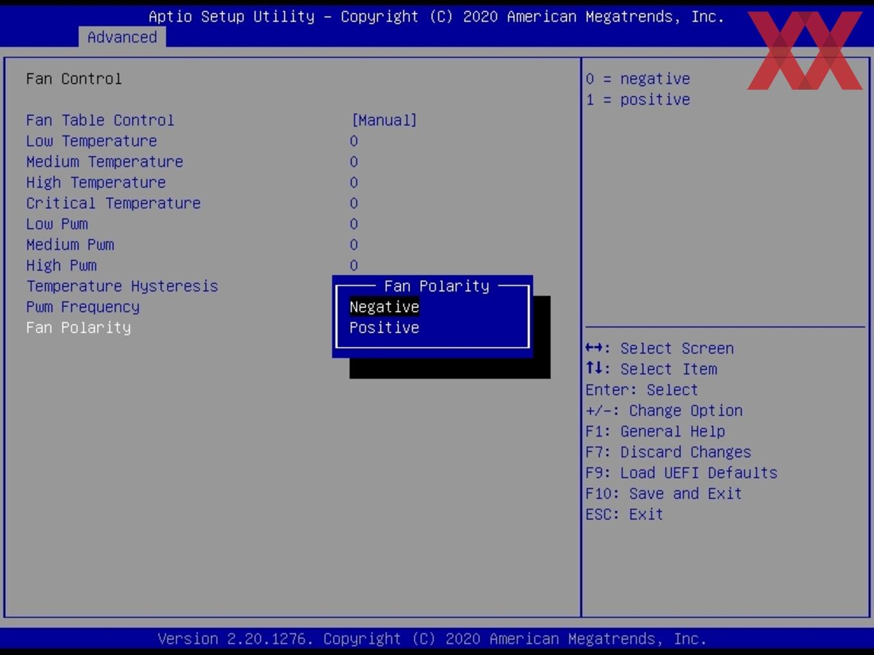Select the Critical Temperature setting
Image resolution: width=874 pixels, height=655 pixels.
114,203
